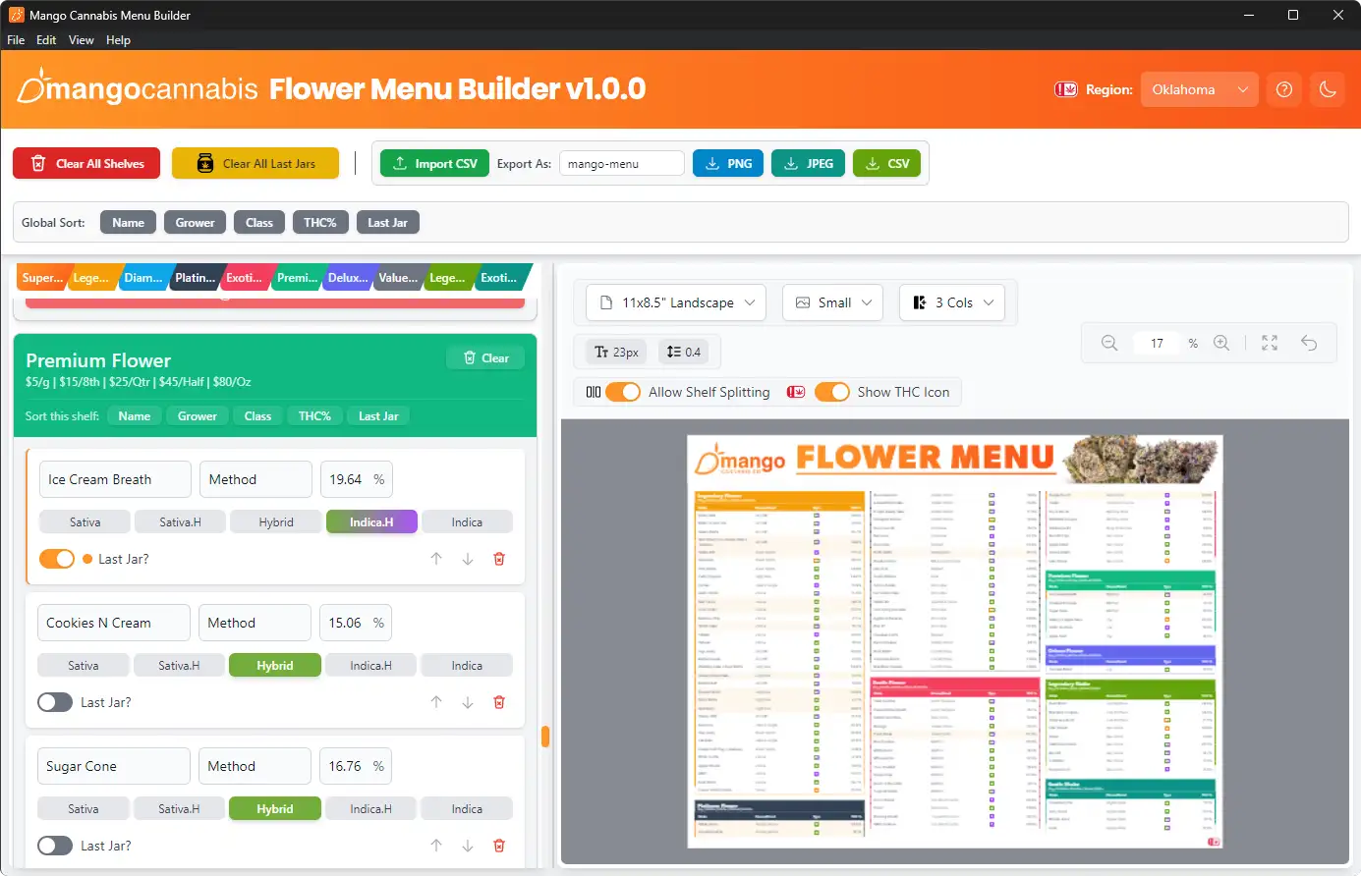The height and width of the screenshot is (876, 1361).
Task: Export menu as PNG
Action: pyautogui.click(x=729, y=163)
